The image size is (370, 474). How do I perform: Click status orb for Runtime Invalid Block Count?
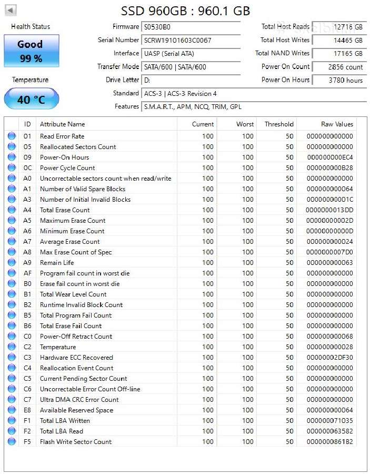tap(12, 304)
